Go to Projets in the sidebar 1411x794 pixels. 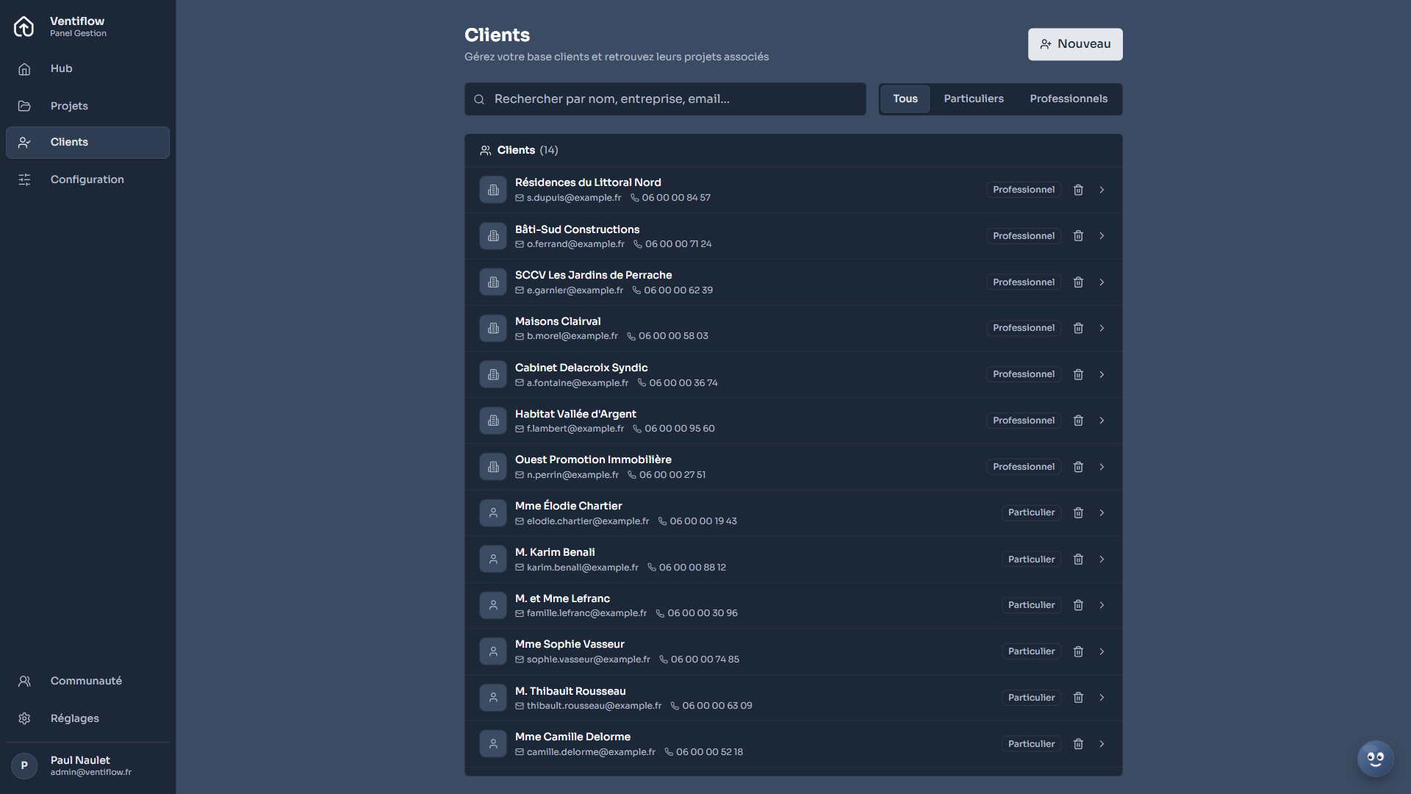tap(87, 106)
